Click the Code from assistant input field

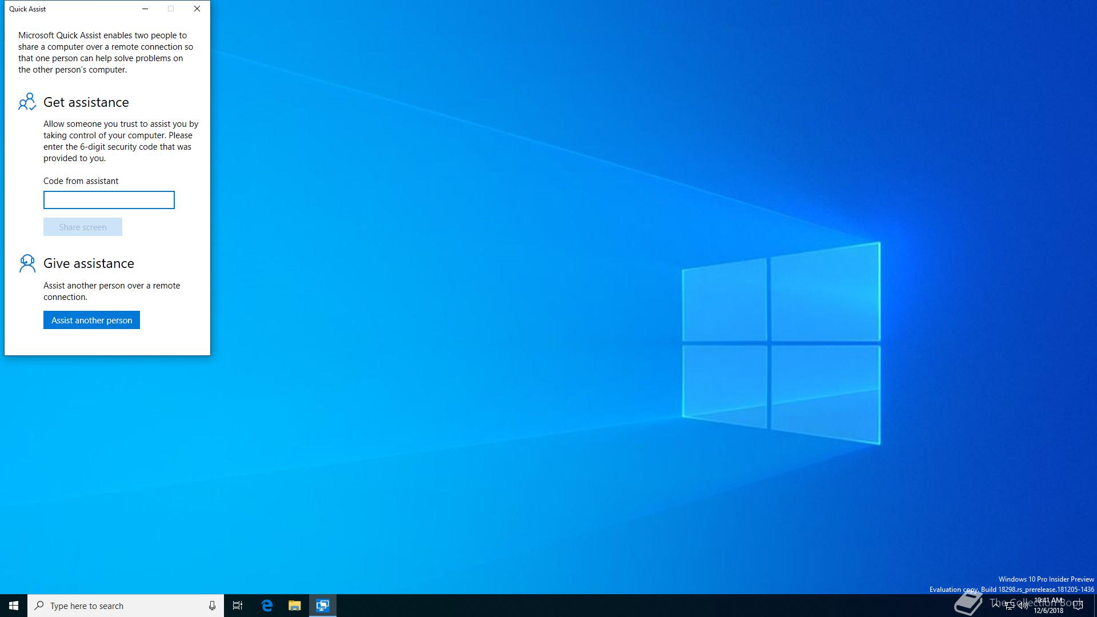(x=109, y=200)
